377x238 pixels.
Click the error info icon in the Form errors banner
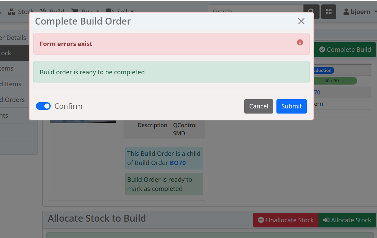[x=300, y=42]
